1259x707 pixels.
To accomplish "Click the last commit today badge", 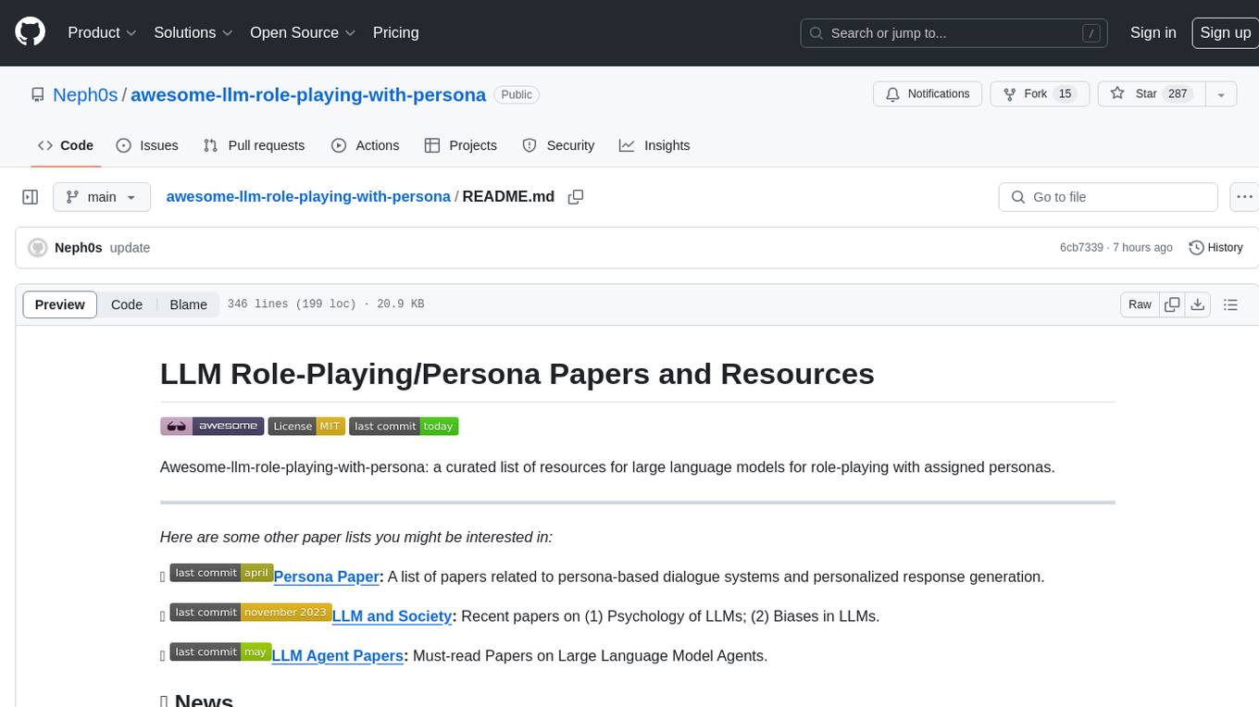I will coord(404,427).
